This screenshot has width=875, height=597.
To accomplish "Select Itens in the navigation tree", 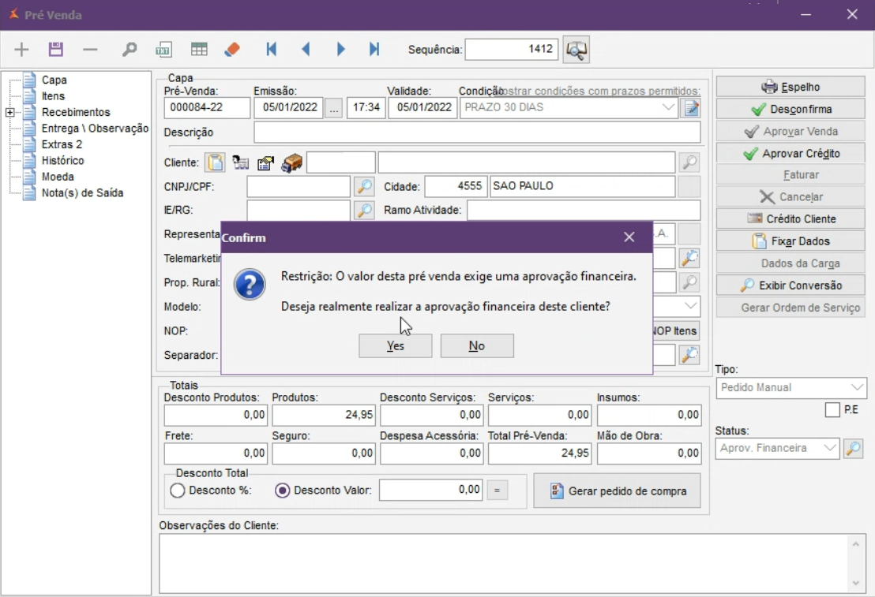I will [x=53, y=96].
